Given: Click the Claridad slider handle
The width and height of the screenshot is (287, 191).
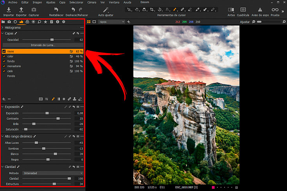Looking at the screenshot, I should pyautogui.click(x=69, y=179).
